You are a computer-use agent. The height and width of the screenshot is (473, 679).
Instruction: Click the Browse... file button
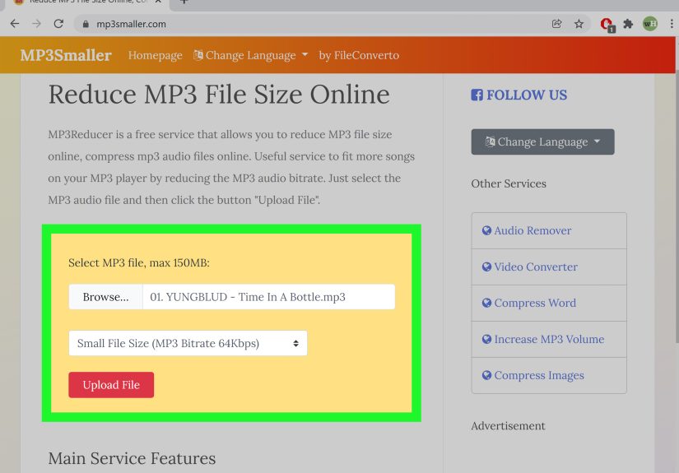[105, 297]
